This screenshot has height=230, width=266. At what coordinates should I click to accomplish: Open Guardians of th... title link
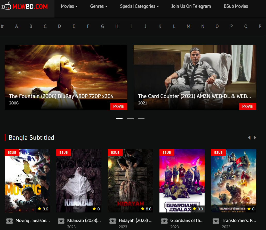click(187, 220)
